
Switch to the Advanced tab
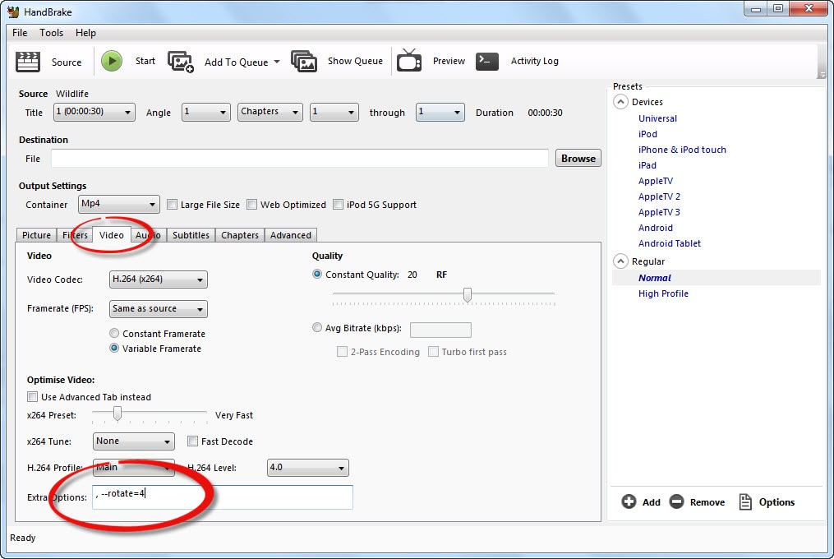[x=291, y=235]
